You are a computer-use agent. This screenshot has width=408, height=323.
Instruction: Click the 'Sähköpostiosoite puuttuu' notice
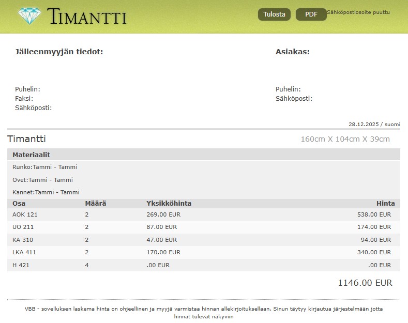[358, 12]
